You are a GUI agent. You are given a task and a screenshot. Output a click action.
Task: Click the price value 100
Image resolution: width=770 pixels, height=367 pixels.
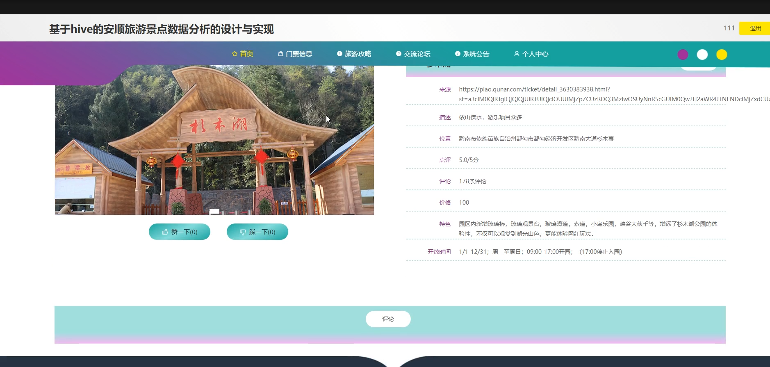click(464, 203)
